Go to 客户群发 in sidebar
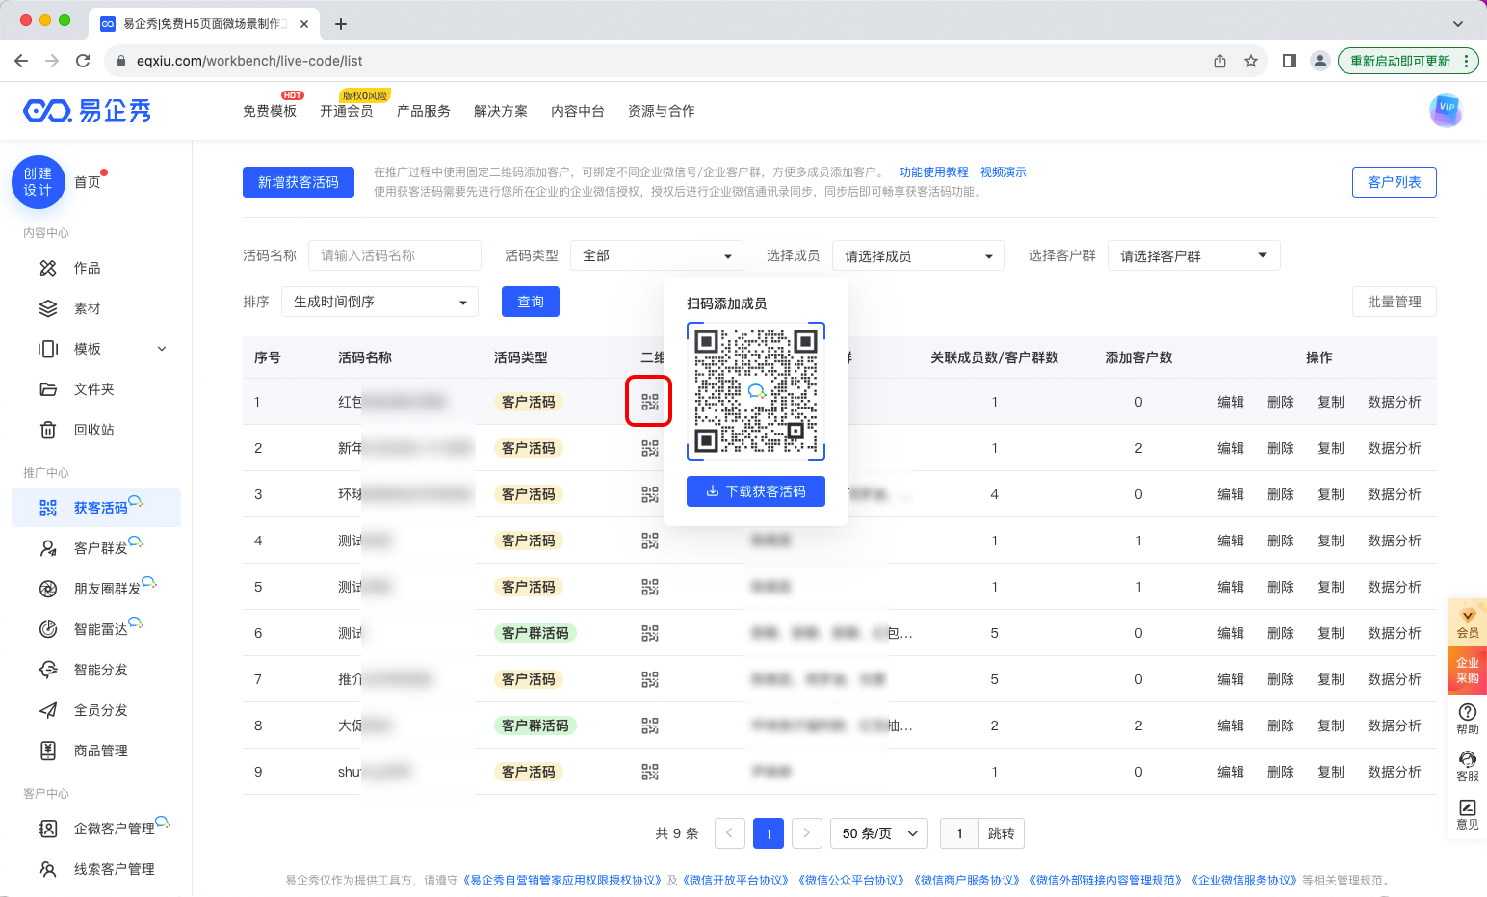Screen dimensions: 1487x897 [x=100, y=548]
